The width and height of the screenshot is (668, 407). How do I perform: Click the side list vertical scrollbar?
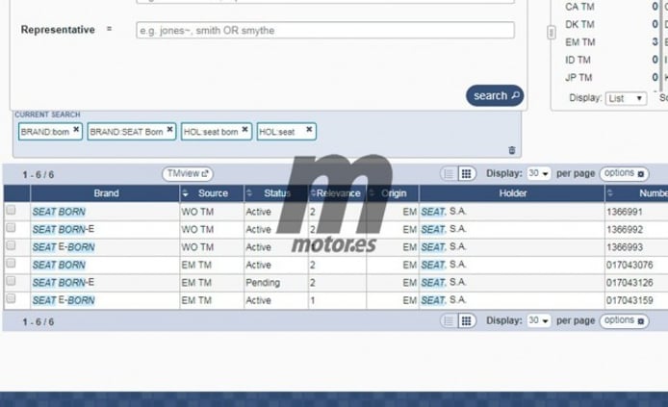[660, 44]
